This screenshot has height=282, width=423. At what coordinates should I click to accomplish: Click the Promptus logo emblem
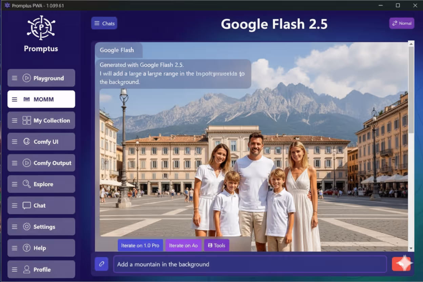click(41, 28)
